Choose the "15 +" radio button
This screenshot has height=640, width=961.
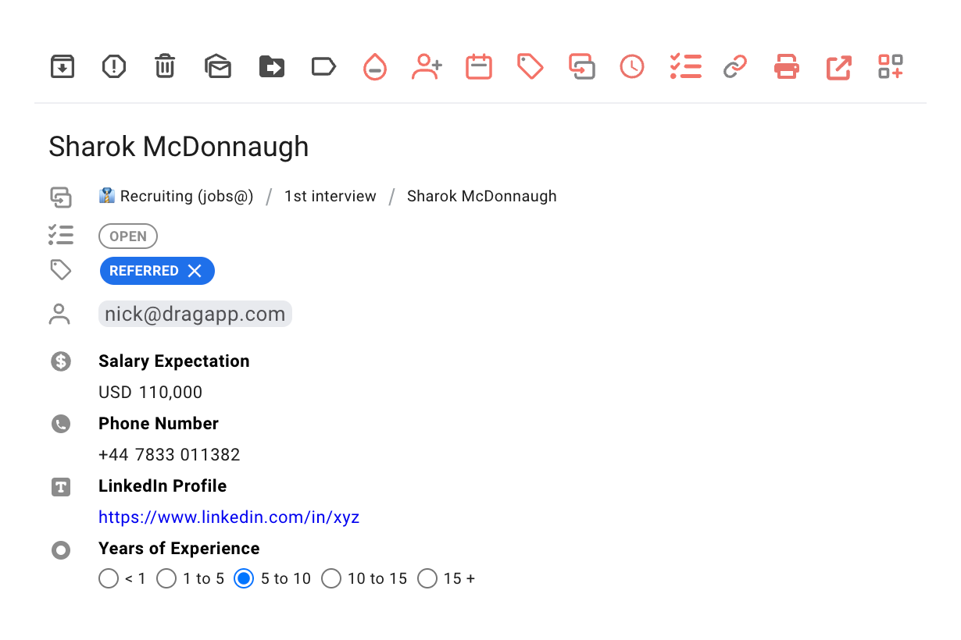pyautogui.click(x=427, y=578)
